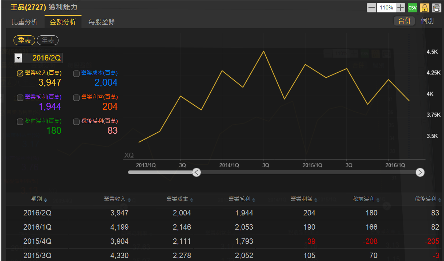Enable the 營業毛利(百萬) checkbox

tap(20, 98)
